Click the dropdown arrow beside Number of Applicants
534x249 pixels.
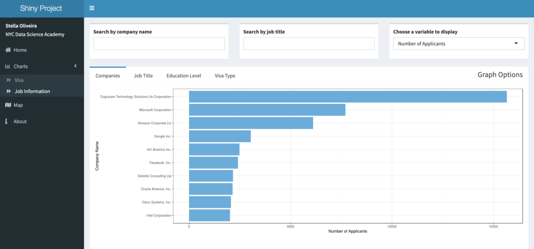pyautogui.click(x=516, y=43)
